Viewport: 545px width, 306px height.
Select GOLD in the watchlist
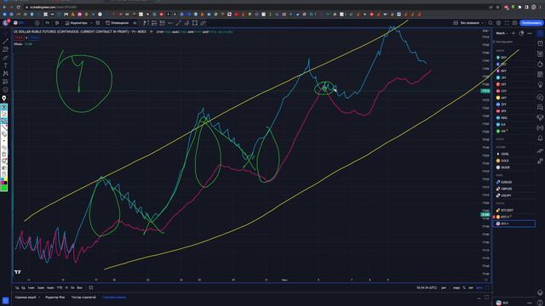pyautogui.click(x=514, y=161)
